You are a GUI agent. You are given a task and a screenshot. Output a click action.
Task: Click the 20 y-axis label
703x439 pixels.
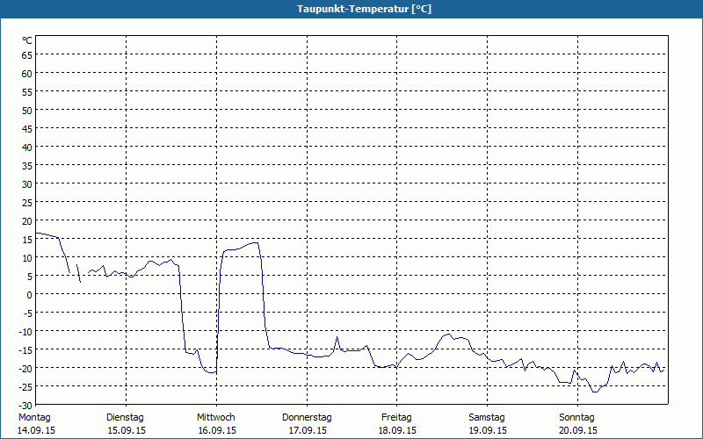[27, 221]
